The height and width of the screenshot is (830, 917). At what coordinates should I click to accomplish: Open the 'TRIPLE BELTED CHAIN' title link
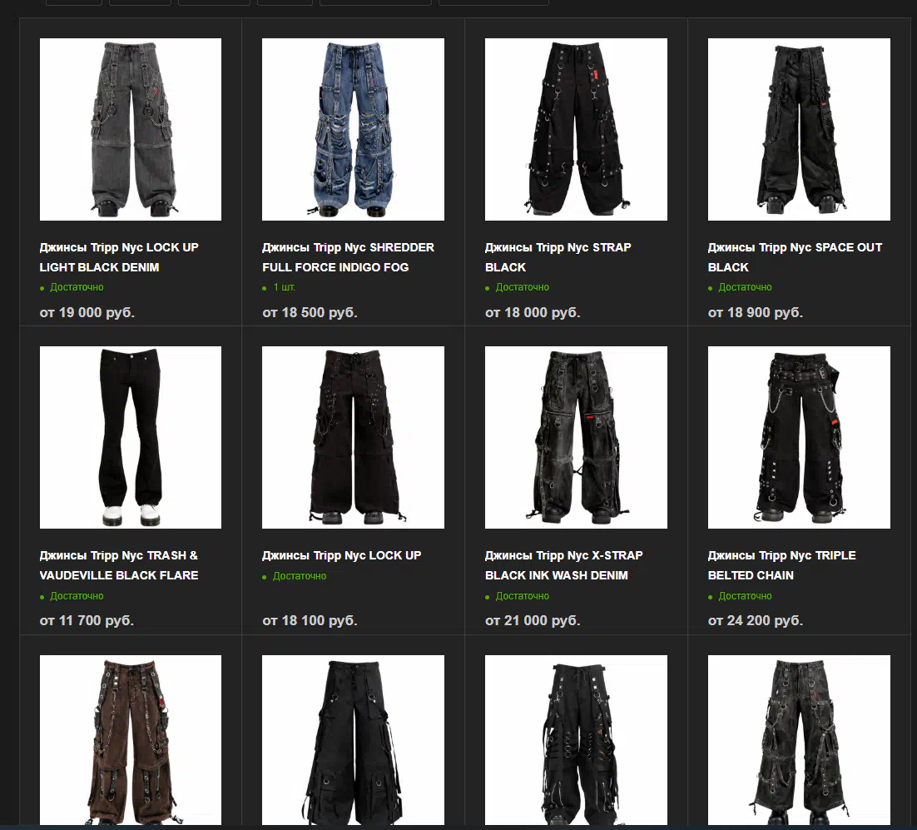tap(782, 565)
